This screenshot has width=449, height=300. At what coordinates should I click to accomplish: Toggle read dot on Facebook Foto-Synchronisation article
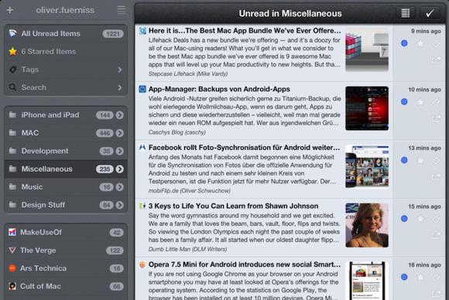[404, 160]
